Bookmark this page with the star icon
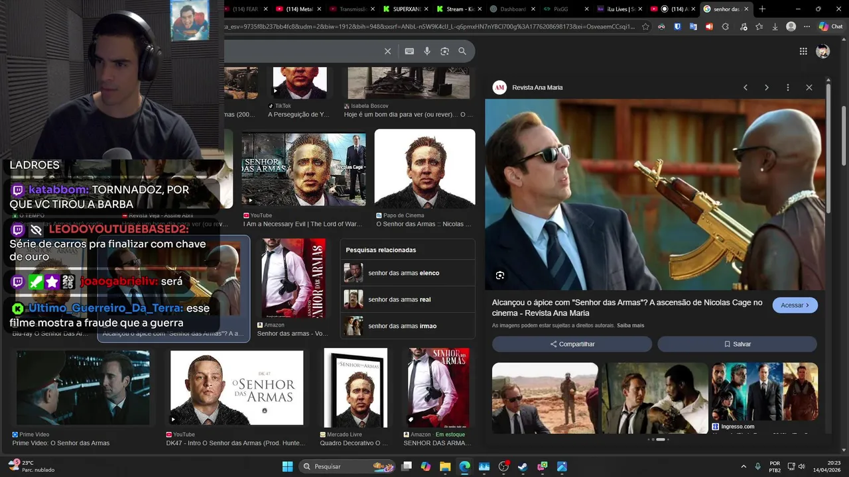The image size is (849, 477). pyautogui.click(x=645, y=26)
